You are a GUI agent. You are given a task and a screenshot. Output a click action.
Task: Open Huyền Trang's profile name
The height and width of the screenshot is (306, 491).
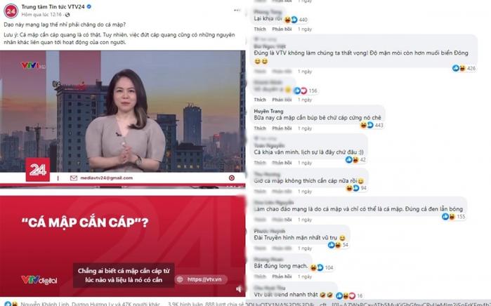pyautogui.click(x=268, y=111)
